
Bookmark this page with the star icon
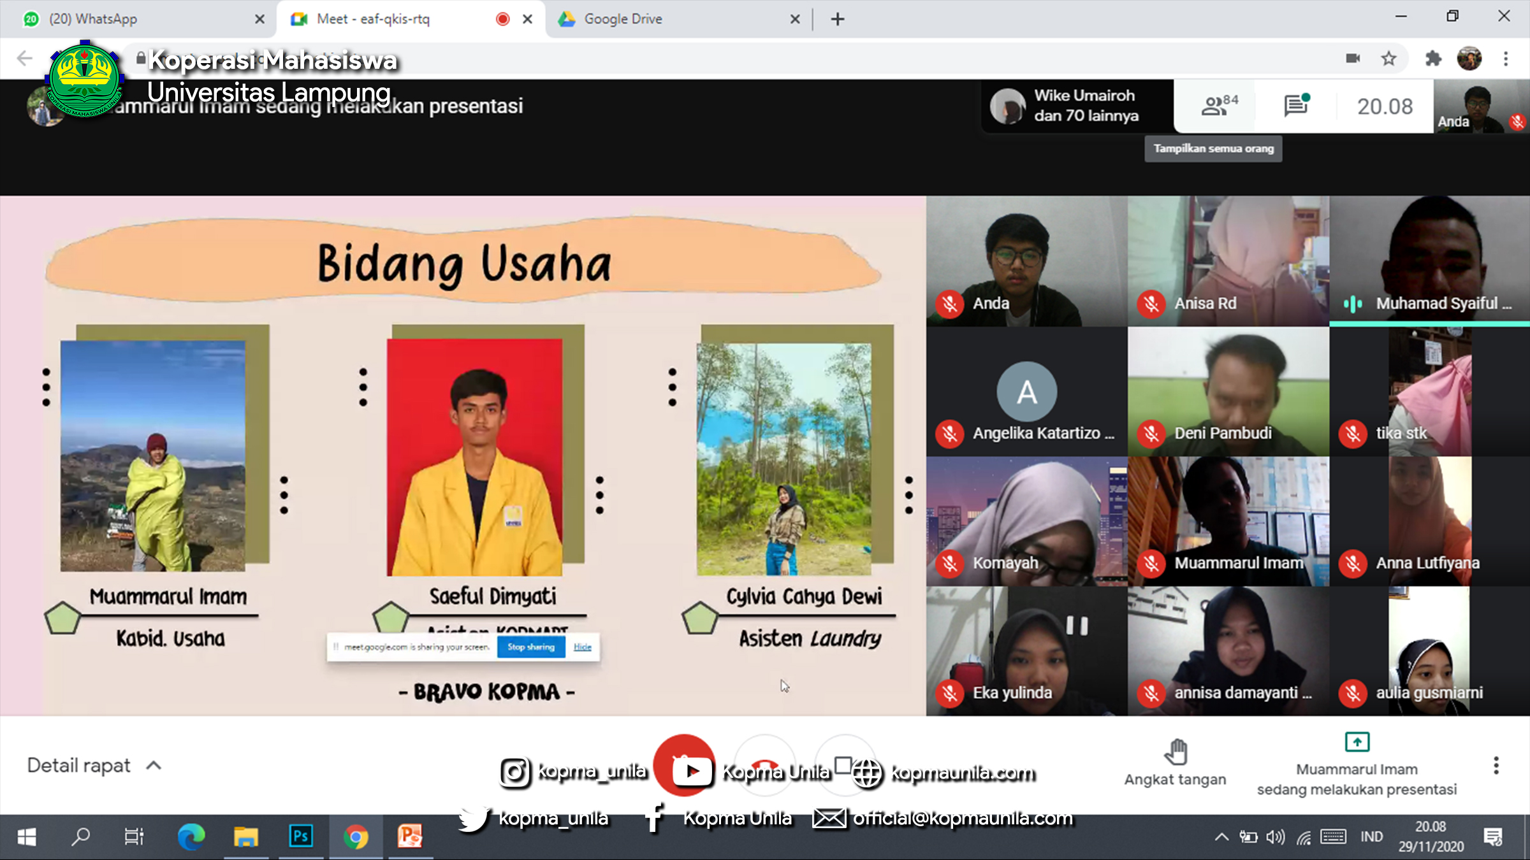[1388, 58]
